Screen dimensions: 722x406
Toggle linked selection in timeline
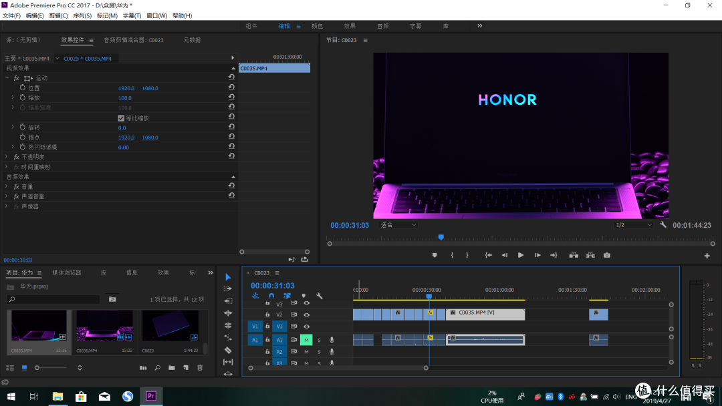click(x=287, y=296)
